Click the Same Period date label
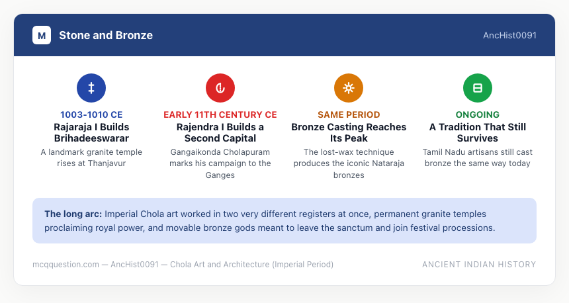Image resolution: width=569 pixels, height=303 pixels. pos(349,114)
